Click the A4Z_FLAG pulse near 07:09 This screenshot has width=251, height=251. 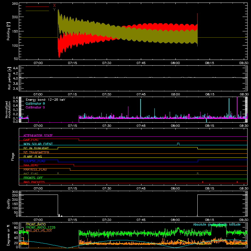point(58,174)
